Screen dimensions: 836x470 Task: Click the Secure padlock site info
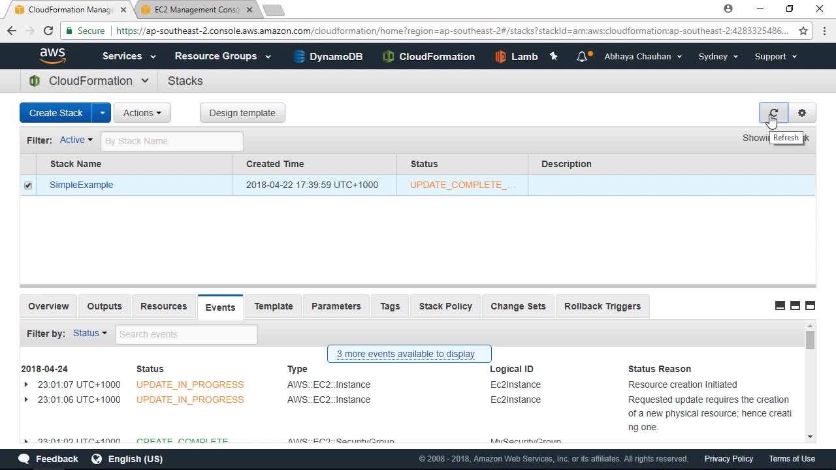pyautogui.click(x=84, y=31)
